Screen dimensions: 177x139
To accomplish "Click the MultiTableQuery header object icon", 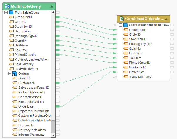I will (7, 6).
